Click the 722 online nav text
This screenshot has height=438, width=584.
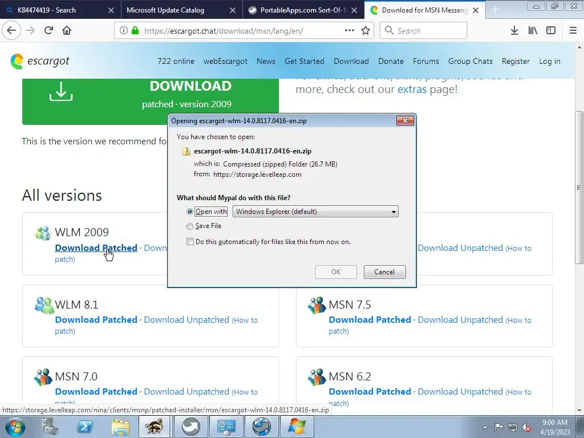point(176,61)
